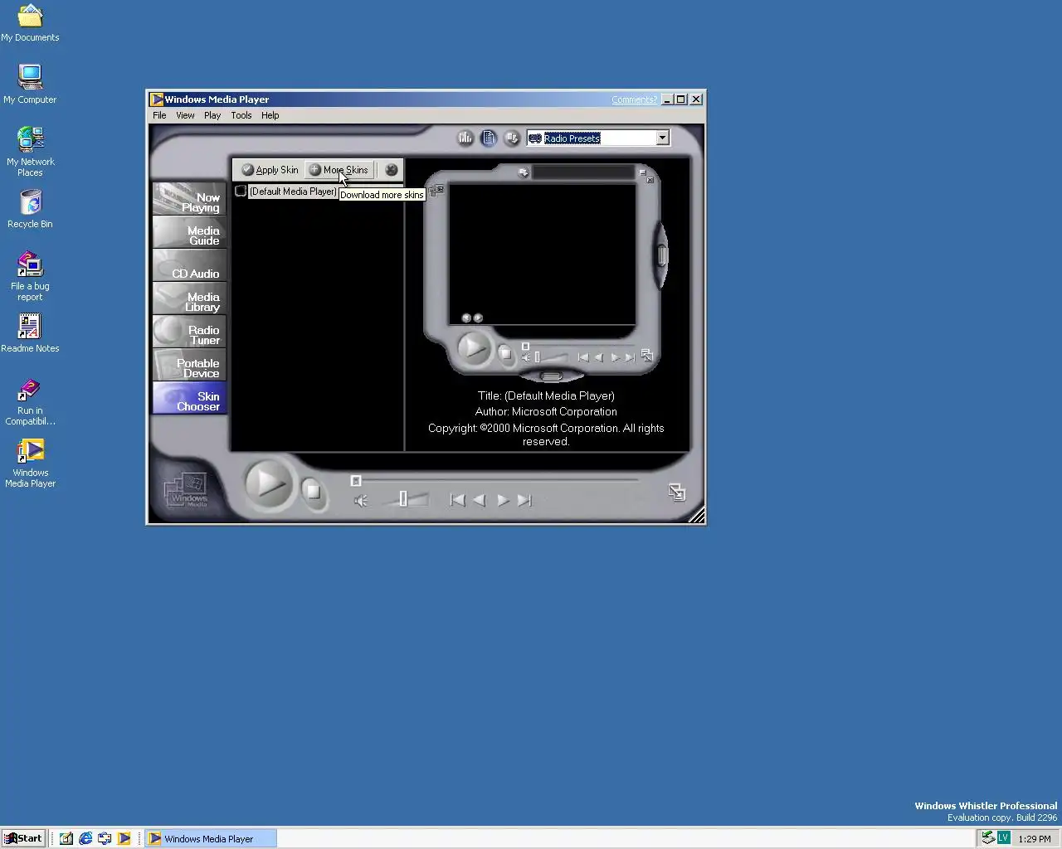The height and width of the screenshot is (849, 1062).
Task: Select the Run in Compatibility desktop shortcut
Action: coord(30,402)
